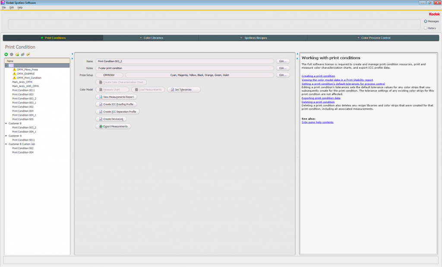Viewport: 442px width, 267px height.
Task: Click the Notes field with 7-color print condition
Action: coord(185,68)
